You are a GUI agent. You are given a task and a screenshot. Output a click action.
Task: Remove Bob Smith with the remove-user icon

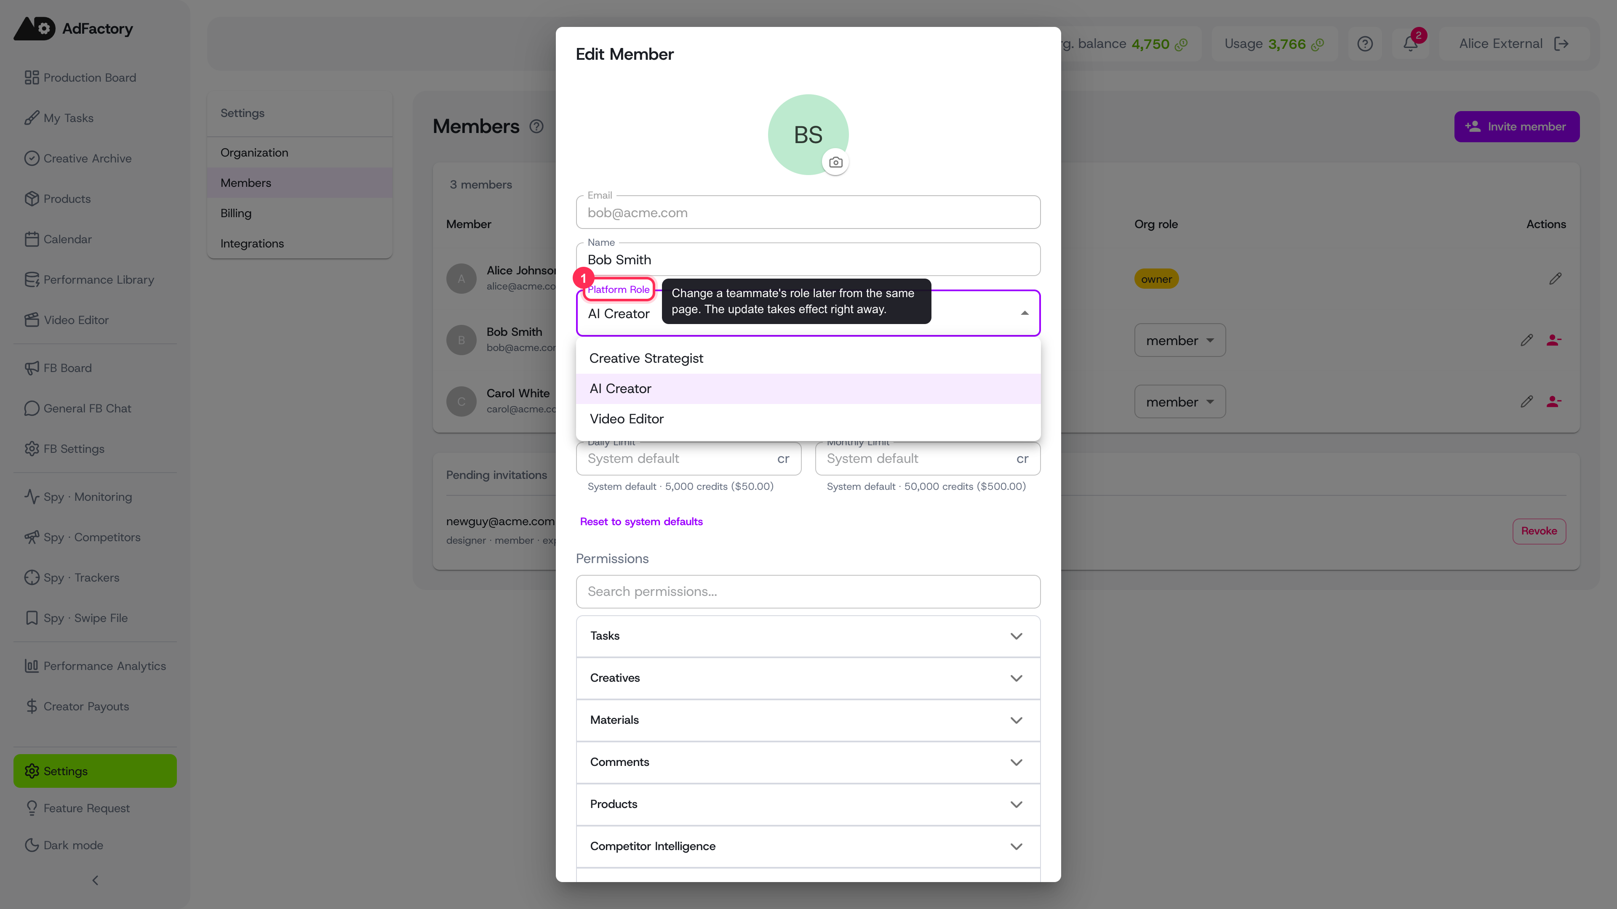pos(1554,340)
